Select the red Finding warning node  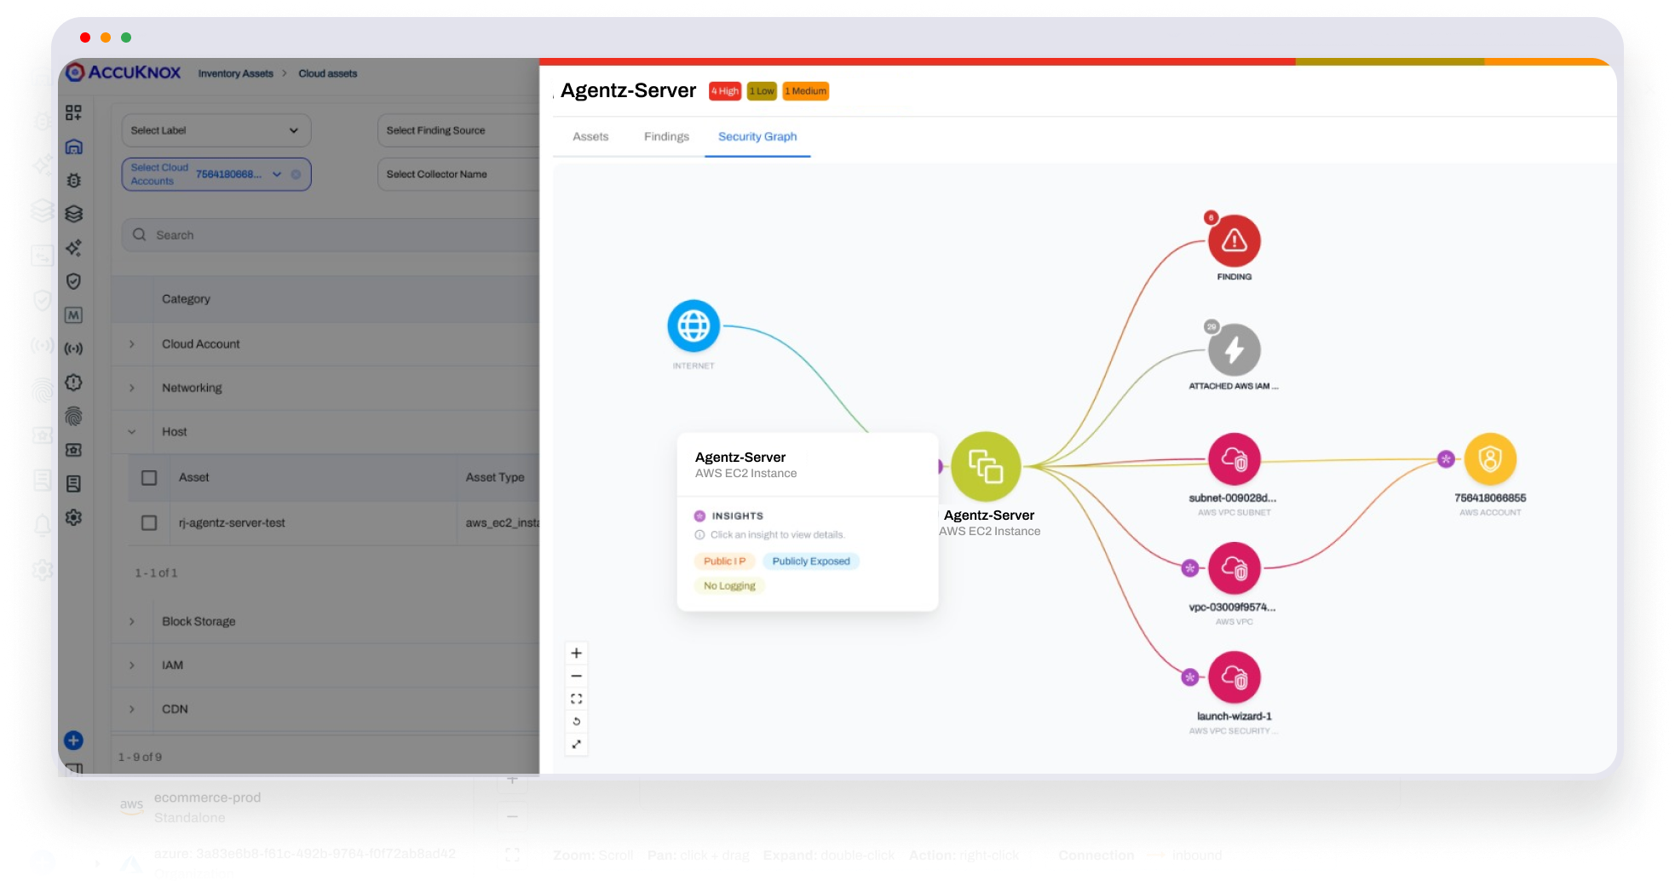1234,241
